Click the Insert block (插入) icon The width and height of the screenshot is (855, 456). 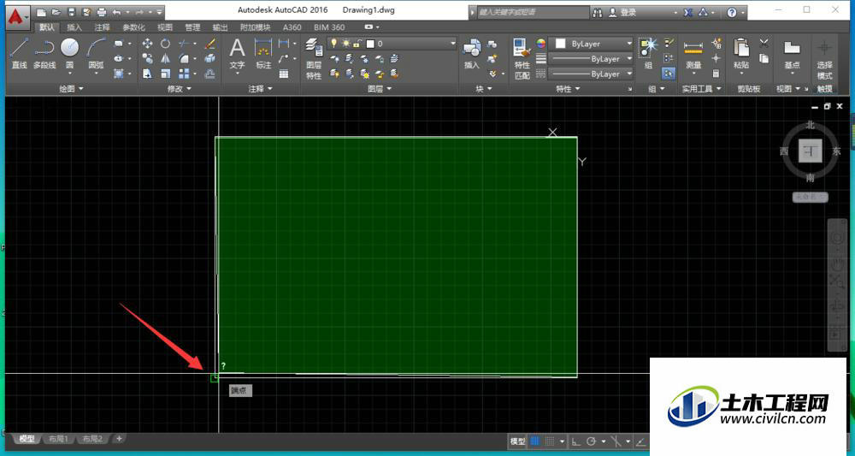[471, 53]
